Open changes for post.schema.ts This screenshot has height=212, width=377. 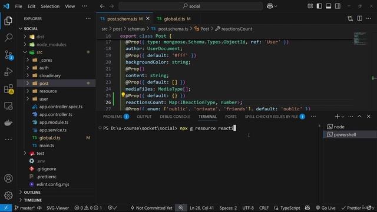coord(350,18)
